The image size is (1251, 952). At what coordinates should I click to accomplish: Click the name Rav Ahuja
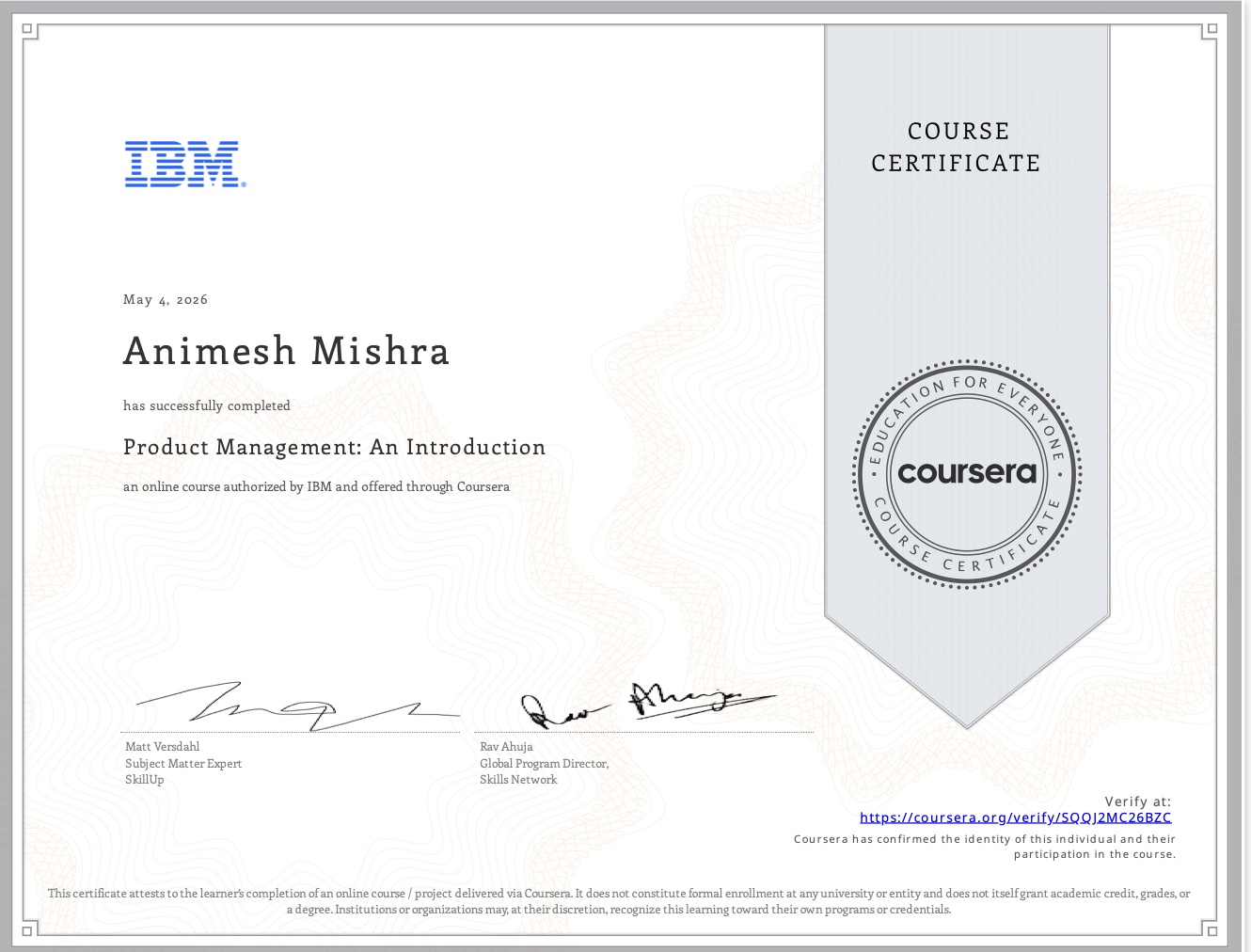pyautogui.click(x=506, y=747)
